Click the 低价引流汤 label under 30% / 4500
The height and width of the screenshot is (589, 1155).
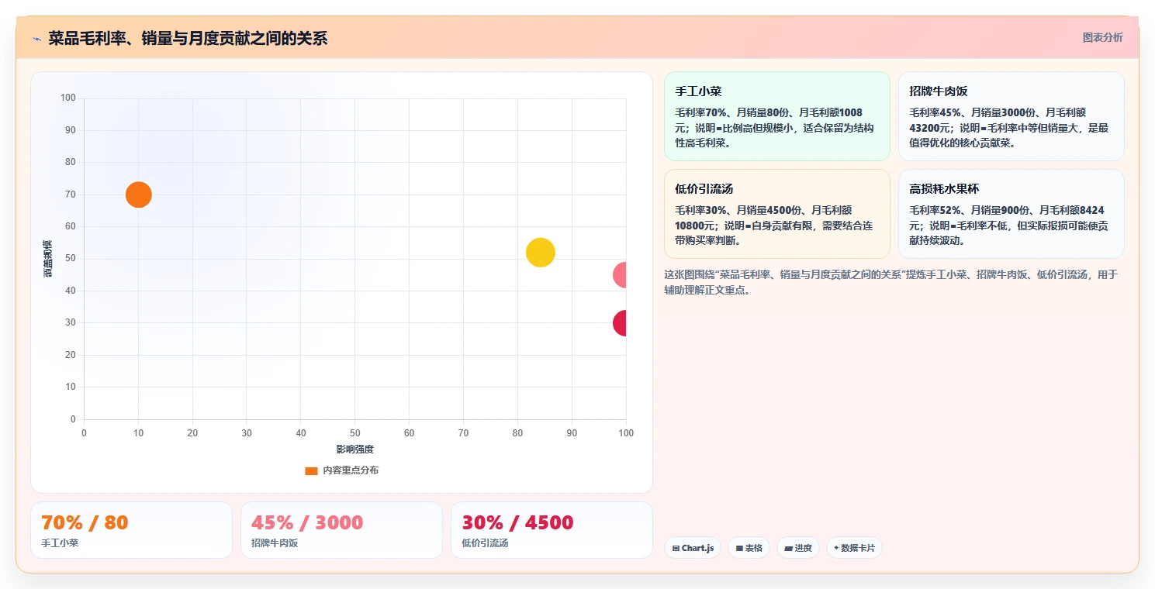[x=485, y=543]
